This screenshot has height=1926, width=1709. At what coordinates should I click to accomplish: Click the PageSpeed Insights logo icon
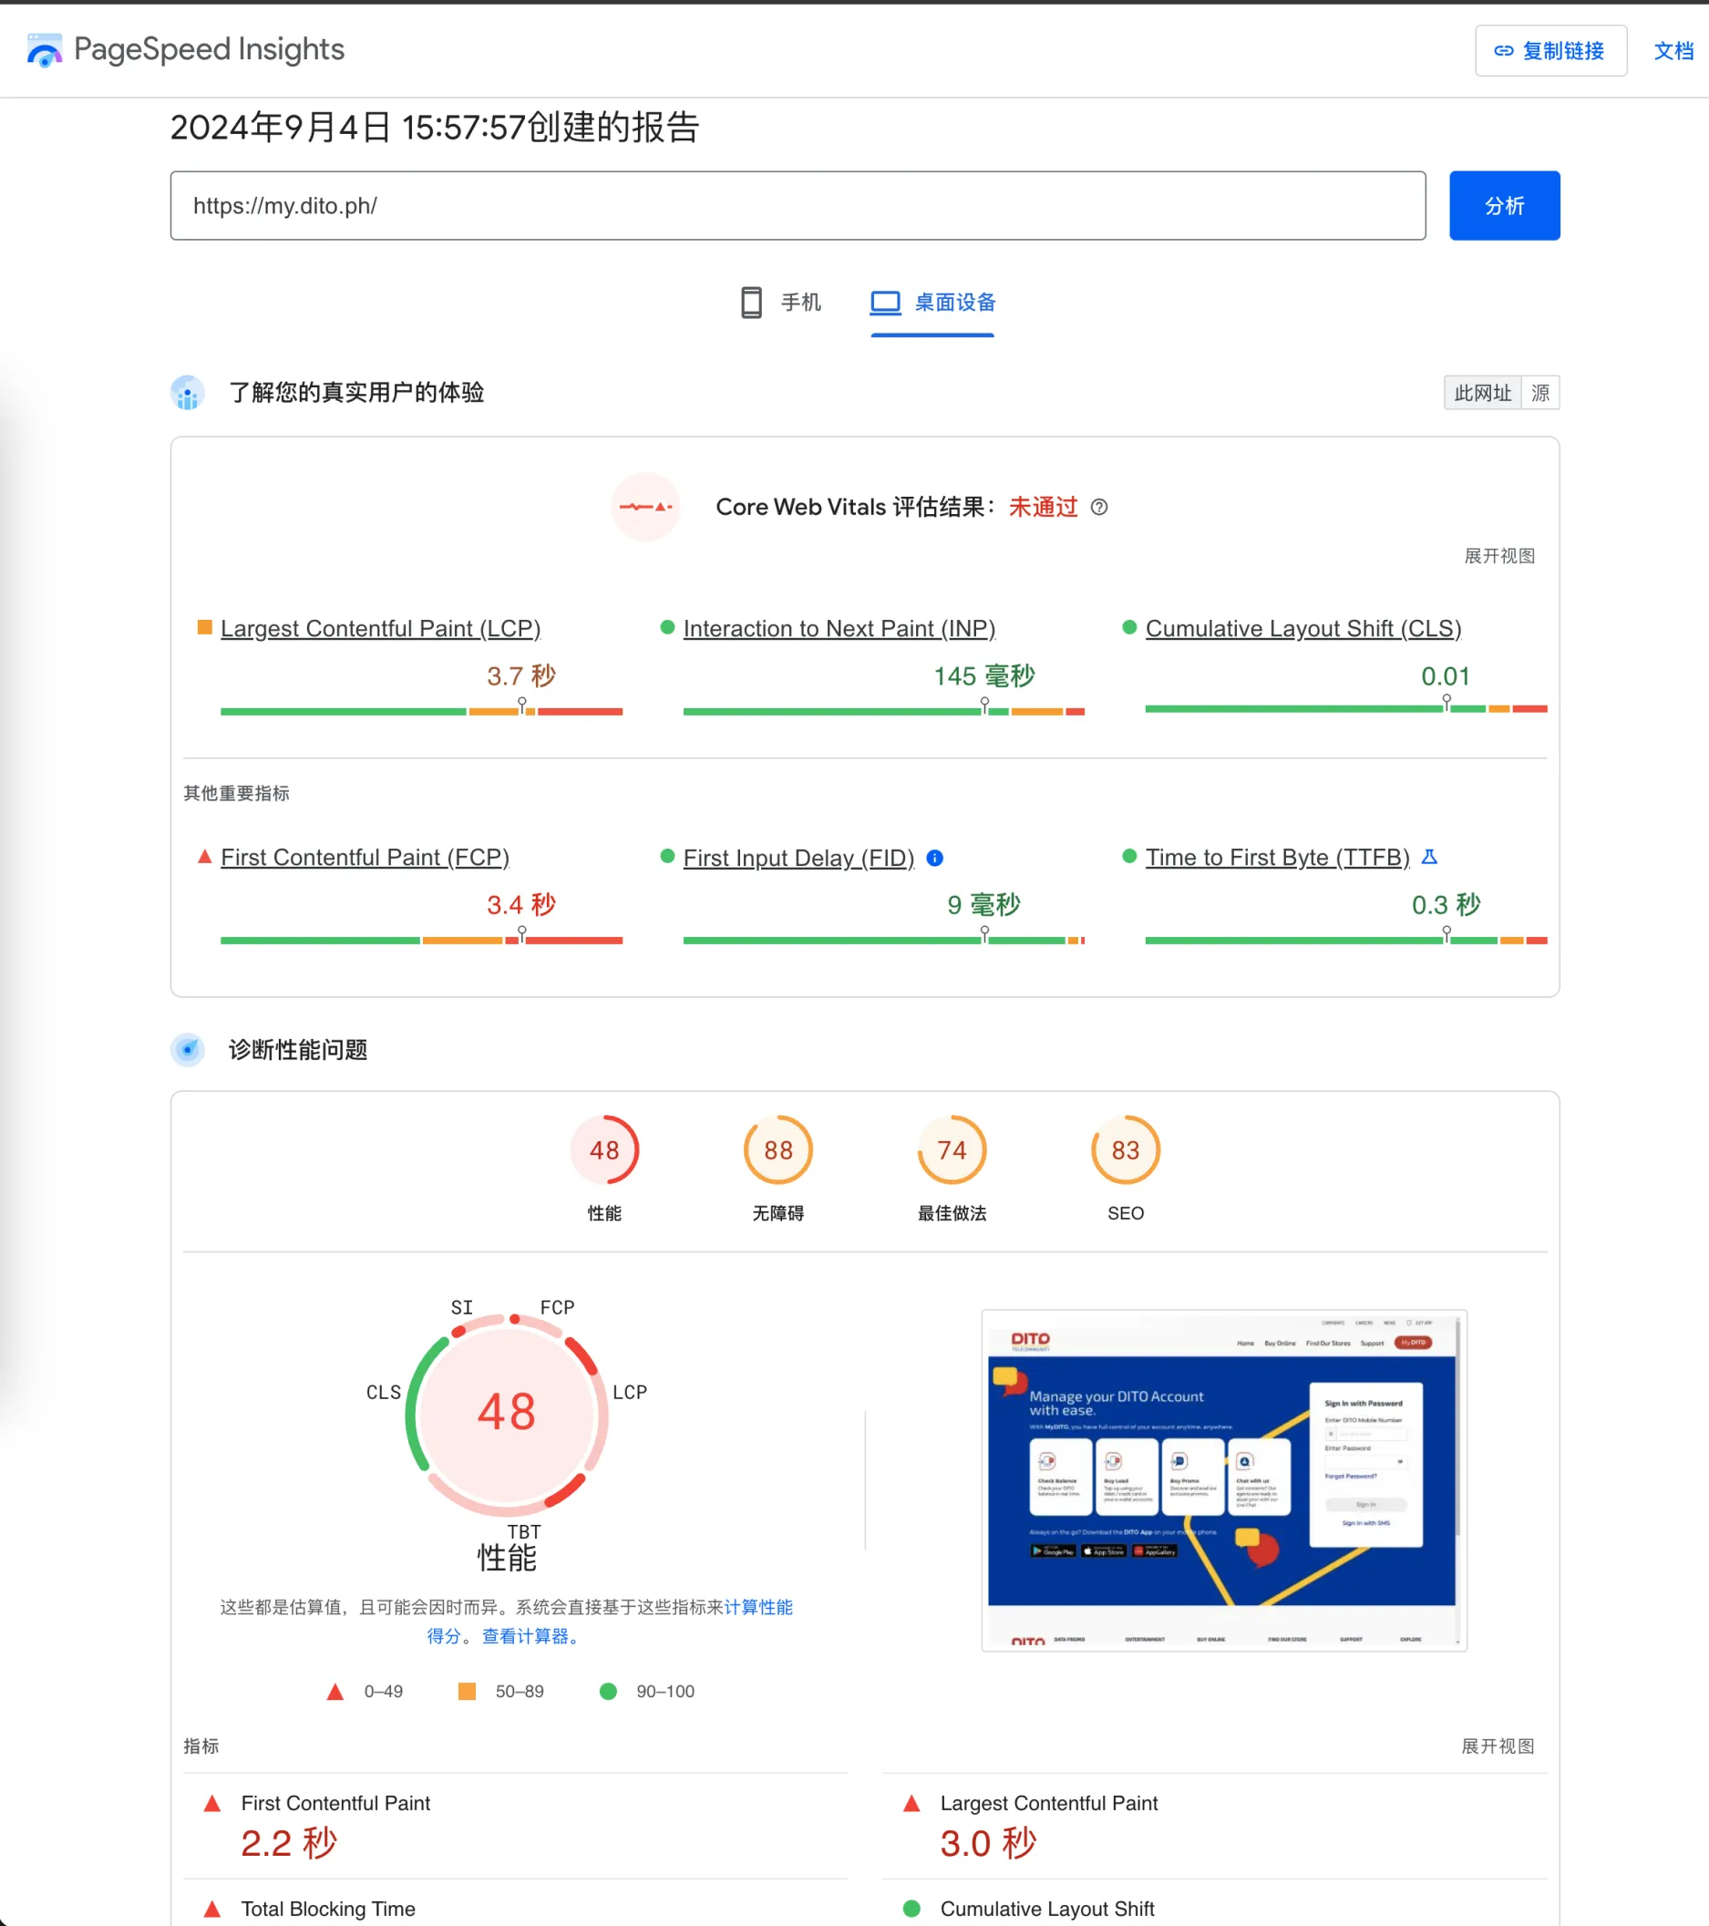point(45,50)
